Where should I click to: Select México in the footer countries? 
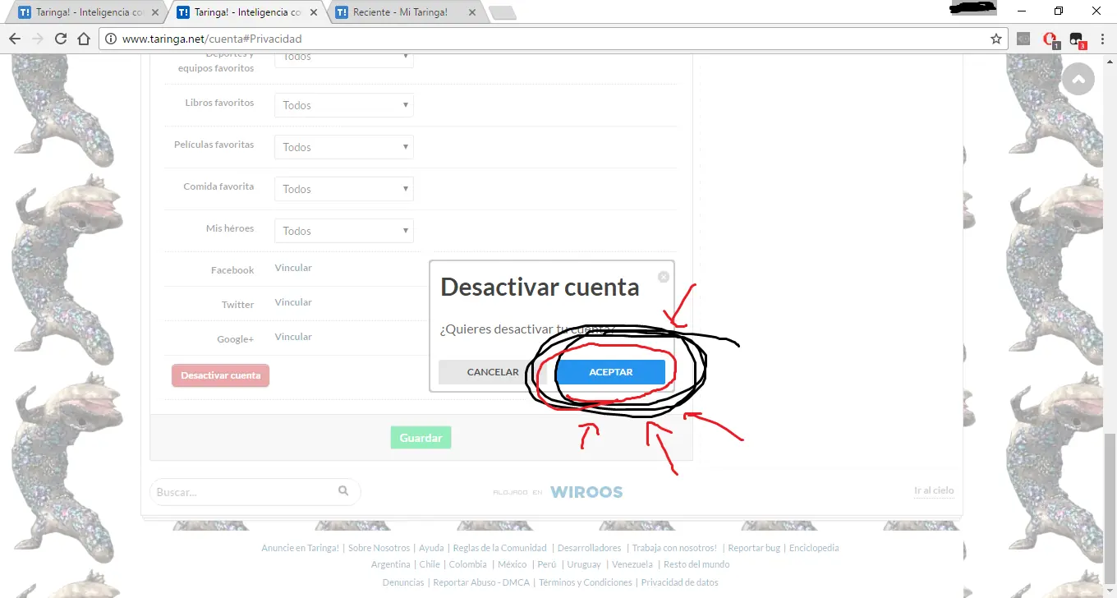513,564
